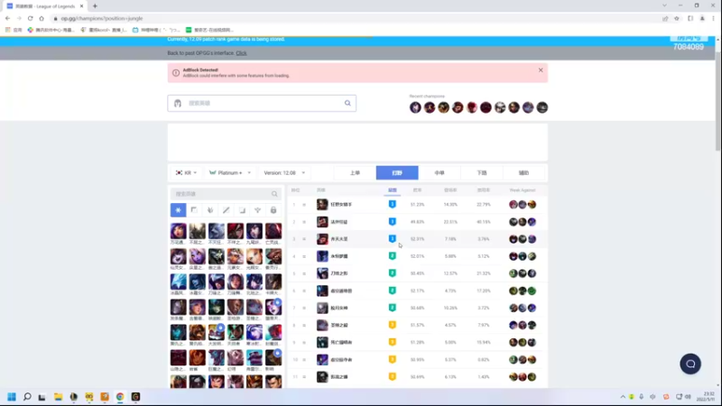Image resolution: width=722 pixels, height=406 pixels.
Task: Click the browser address bar URL
Action: coord(102,18)
